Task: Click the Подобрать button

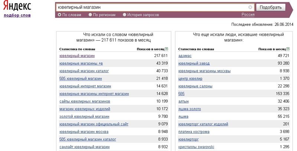Action: [271, 7]
